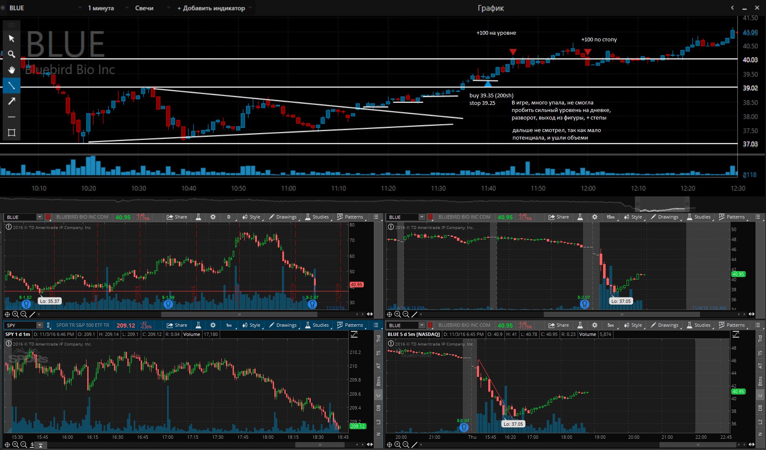Open Studies menu in SPY chart
The image size is (766, 450).
(317, 325)
